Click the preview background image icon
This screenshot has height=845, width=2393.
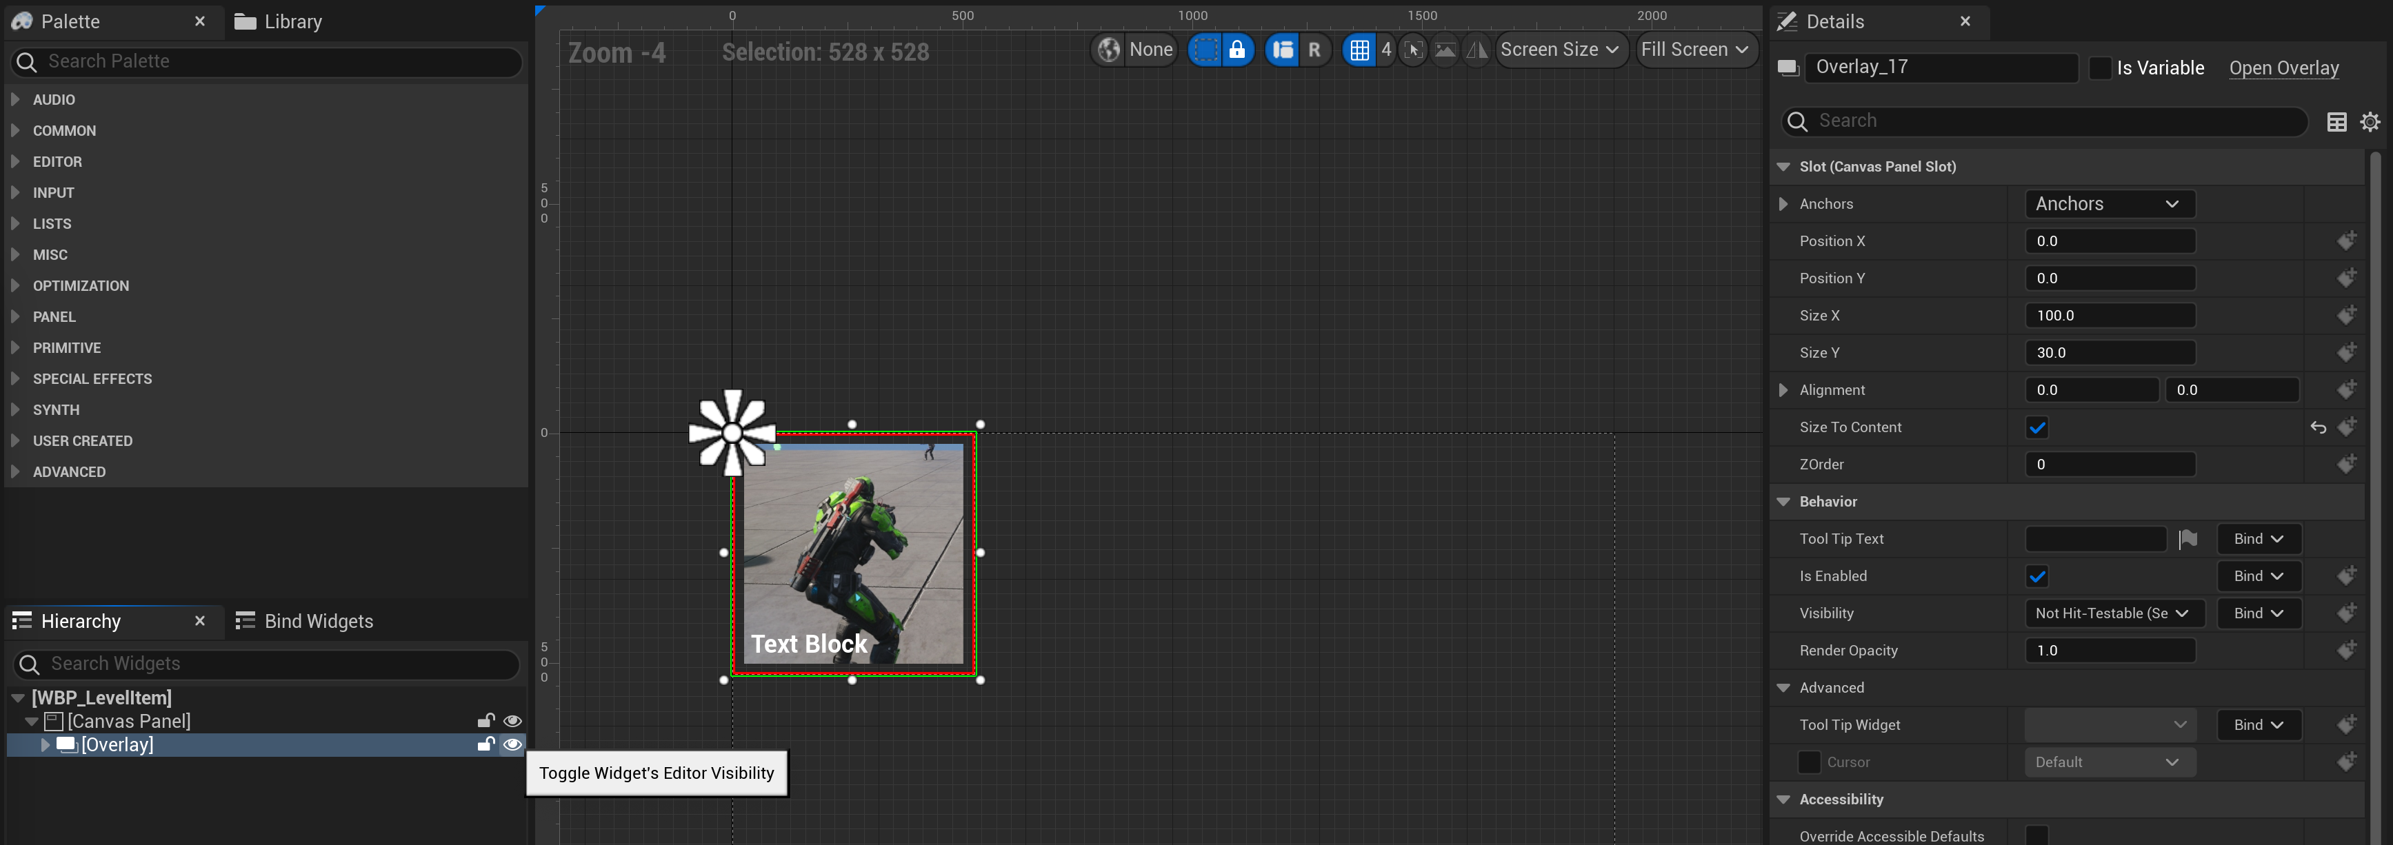1445,49
